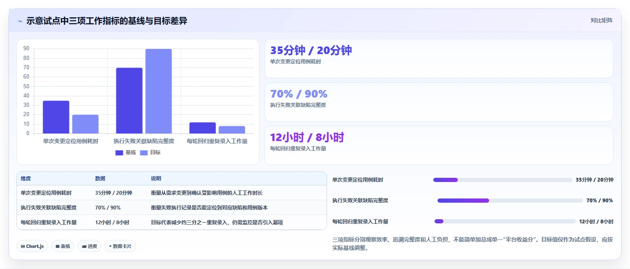Image resolution: width=630 pixels, height=269 pixels.
Task: Click the 目标 bar for 单次变更定位用例耗时
Action: point(85,124)
